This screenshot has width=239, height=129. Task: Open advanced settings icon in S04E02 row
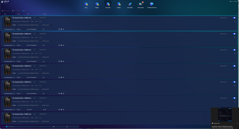[61, 45]
